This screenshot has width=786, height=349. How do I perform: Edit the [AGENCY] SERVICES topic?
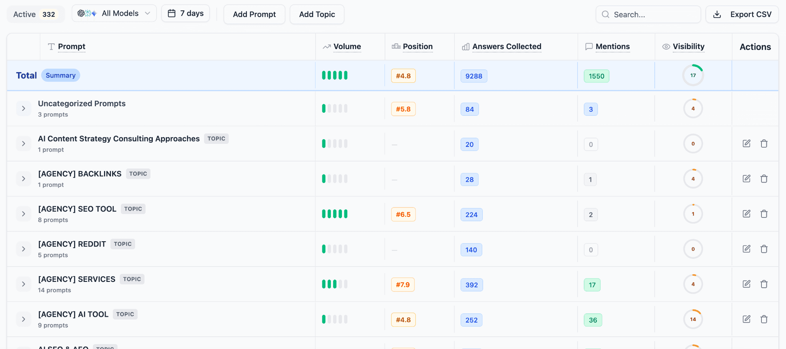tap(746, 284)
